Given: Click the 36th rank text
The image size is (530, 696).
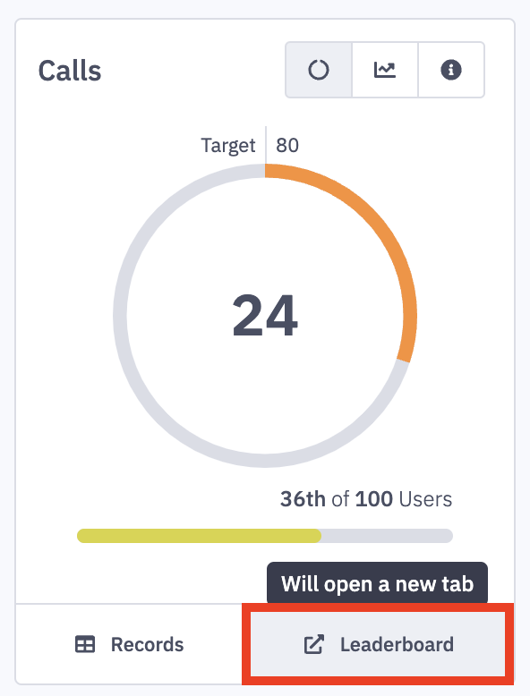Looking at the screenshot, I should 303,499.
